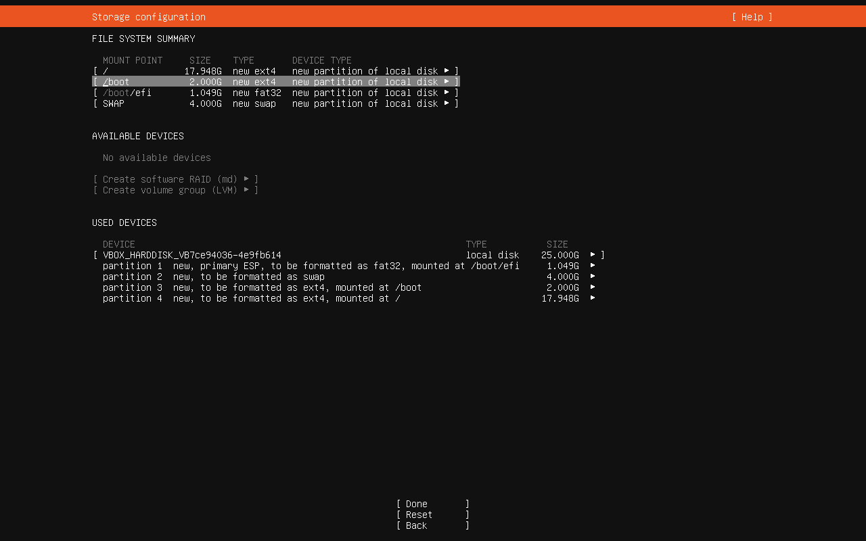
Task: Open the arrow menu for the 25.000G disk
Action: (x=593, y=255)
